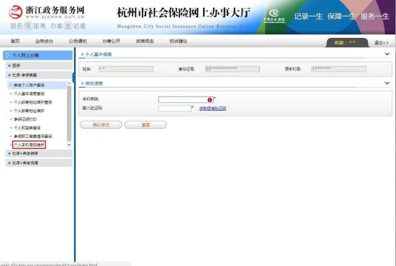
Task: Click the sidebar scrollbar down arrow
Action: [x=69, y=145]
